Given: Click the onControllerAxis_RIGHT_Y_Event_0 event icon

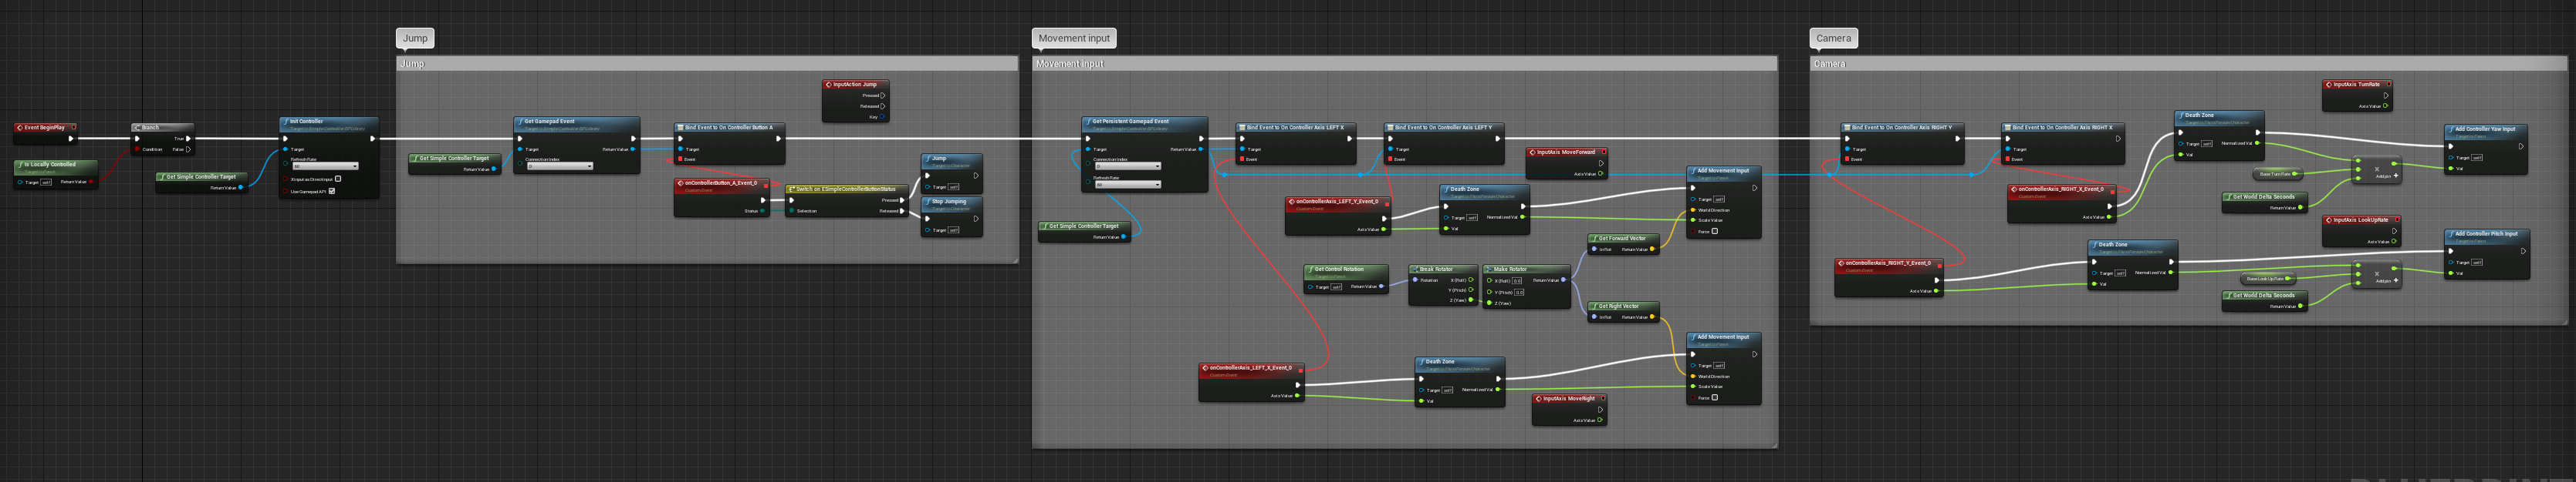Looking at the screenshot, I should pyautogui.click(x=1841, y=263).
